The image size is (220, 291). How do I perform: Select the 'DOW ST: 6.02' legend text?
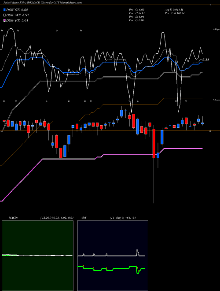tap(17, 10)
